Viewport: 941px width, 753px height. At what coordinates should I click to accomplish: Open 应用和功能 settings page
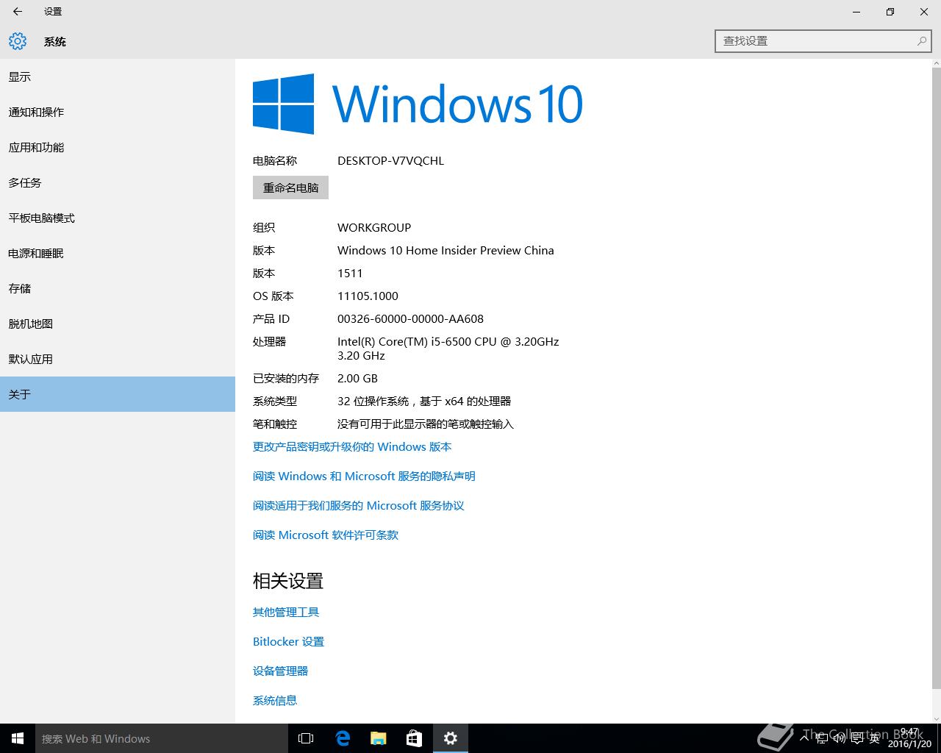pos(118,147)
